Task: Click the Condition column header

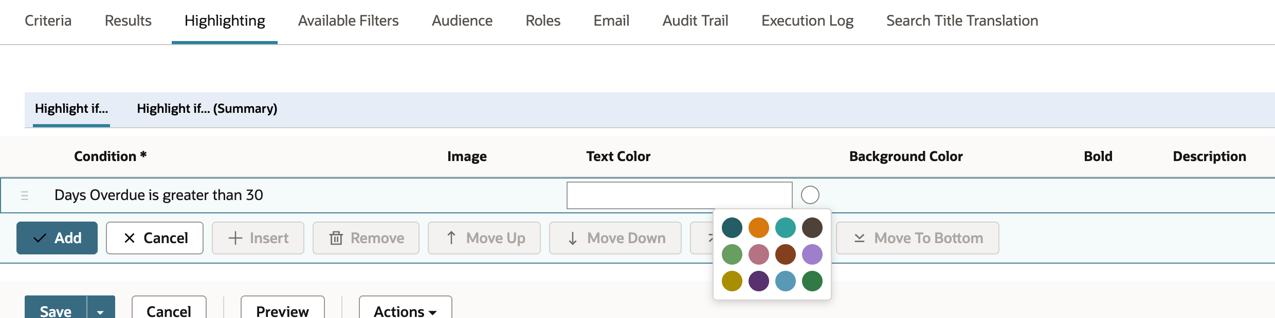Action: (x=111, y=156)
